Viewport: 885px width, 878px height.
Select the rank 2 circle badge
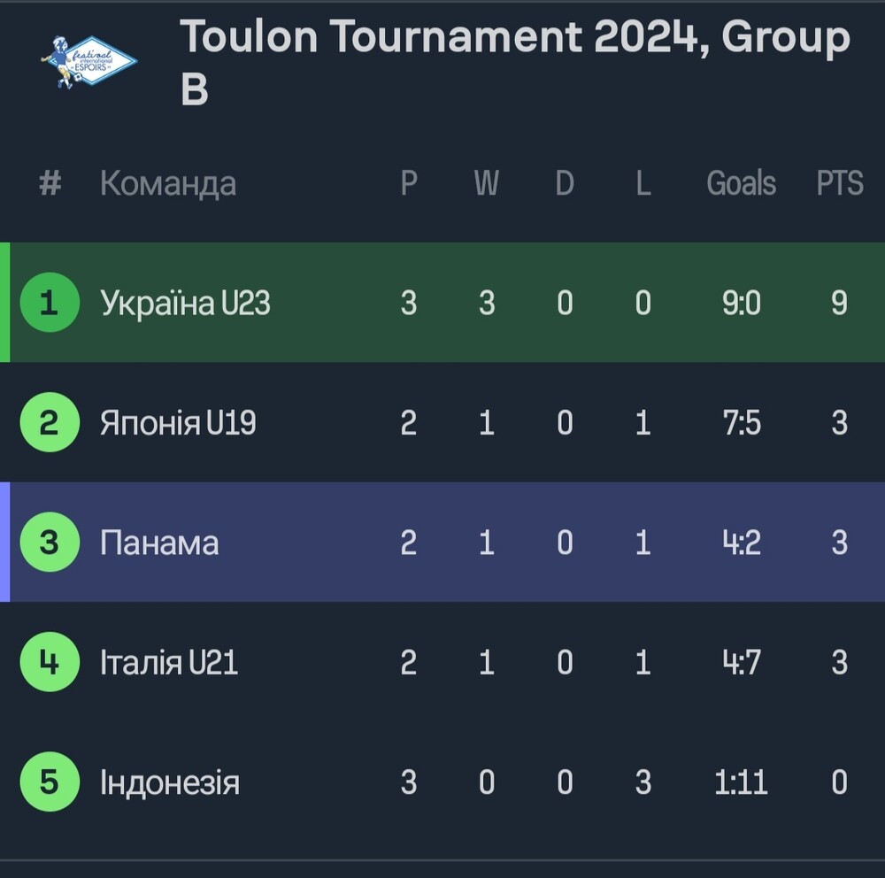[x=50, y=422]
